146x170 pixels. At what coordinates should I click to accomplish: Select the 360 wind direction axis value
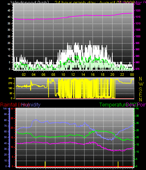click(10, 78)
